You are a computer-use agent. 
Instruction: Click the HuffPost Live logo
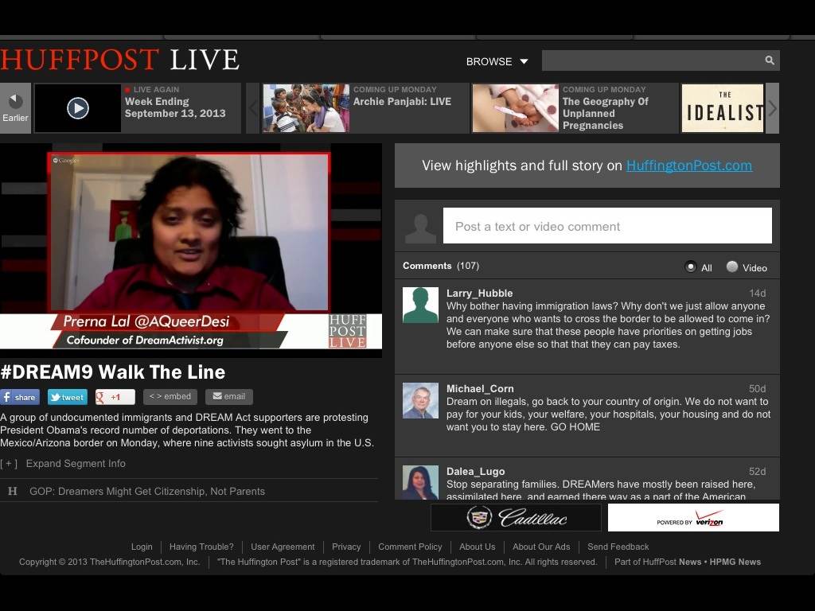pyautogui.click(x=119, y=60)
